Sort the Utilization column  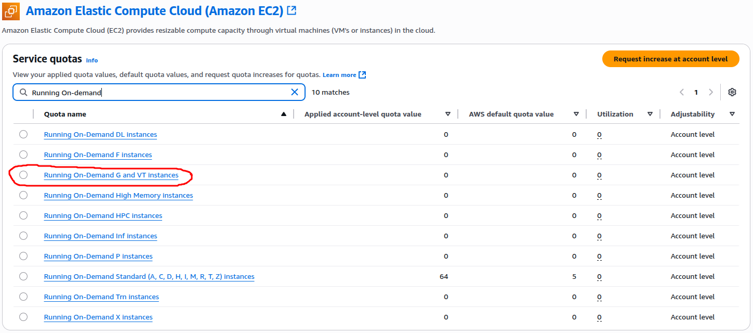tap(650, 114)
